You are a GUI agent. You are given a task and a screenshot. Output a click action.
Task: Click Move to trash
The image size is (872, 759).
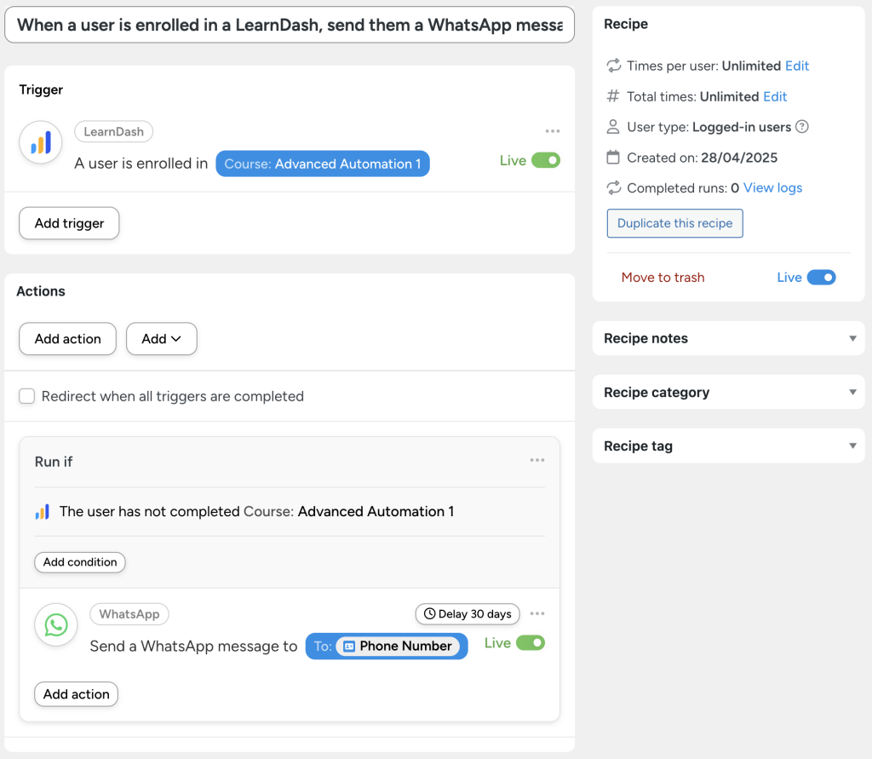[663, 277]
